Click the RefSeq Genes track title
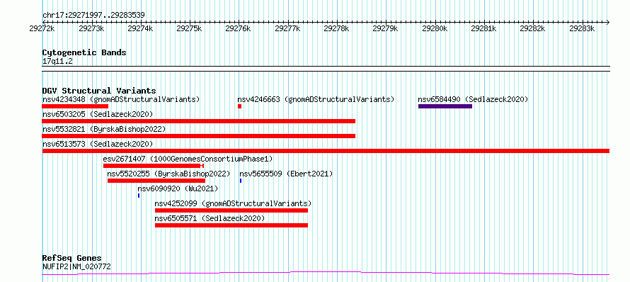 click(x=72, y=258)
